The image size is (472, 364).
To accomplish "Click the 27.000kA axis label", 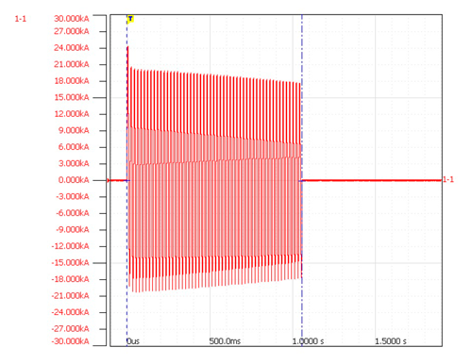I will coord(72,31).
